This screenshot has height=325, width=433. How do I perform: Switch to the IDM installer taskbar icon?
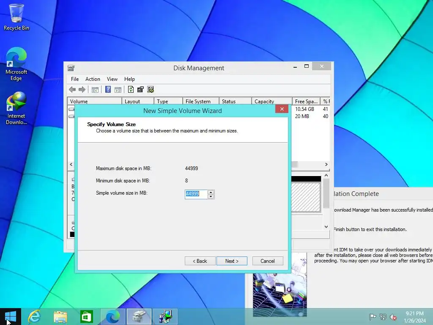(x=165, y=317)
